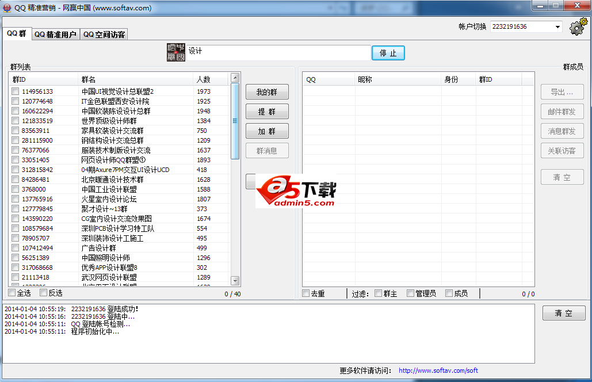The image size is (592, 382).
Task: Enable the 反选 invert-selection checkbox
Action: pyautogui.click(x=43, y=293)
